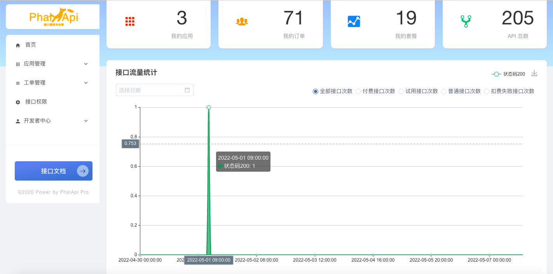Toggle the 状态码200 legend series
The height and width of the screenshot is (274, 553).
point(508,74)
